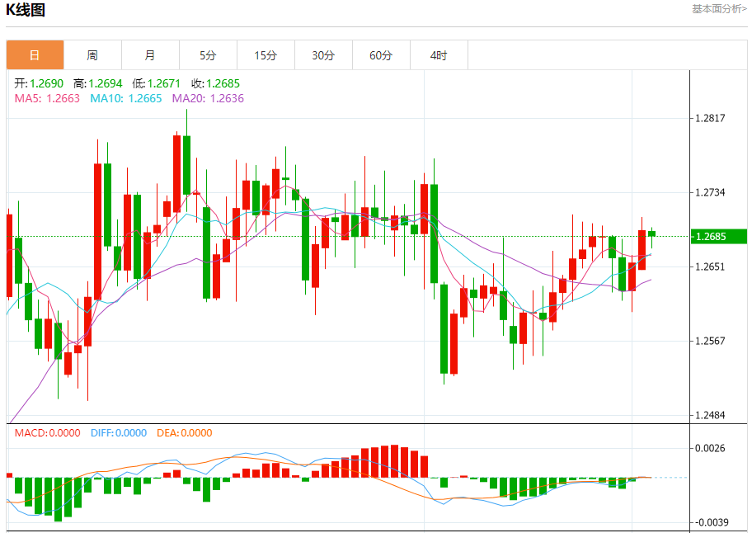Click the low price 1.2671 value
Image resolution: width=752 pixels, height=533 pixels.
(x=163, y=83)
